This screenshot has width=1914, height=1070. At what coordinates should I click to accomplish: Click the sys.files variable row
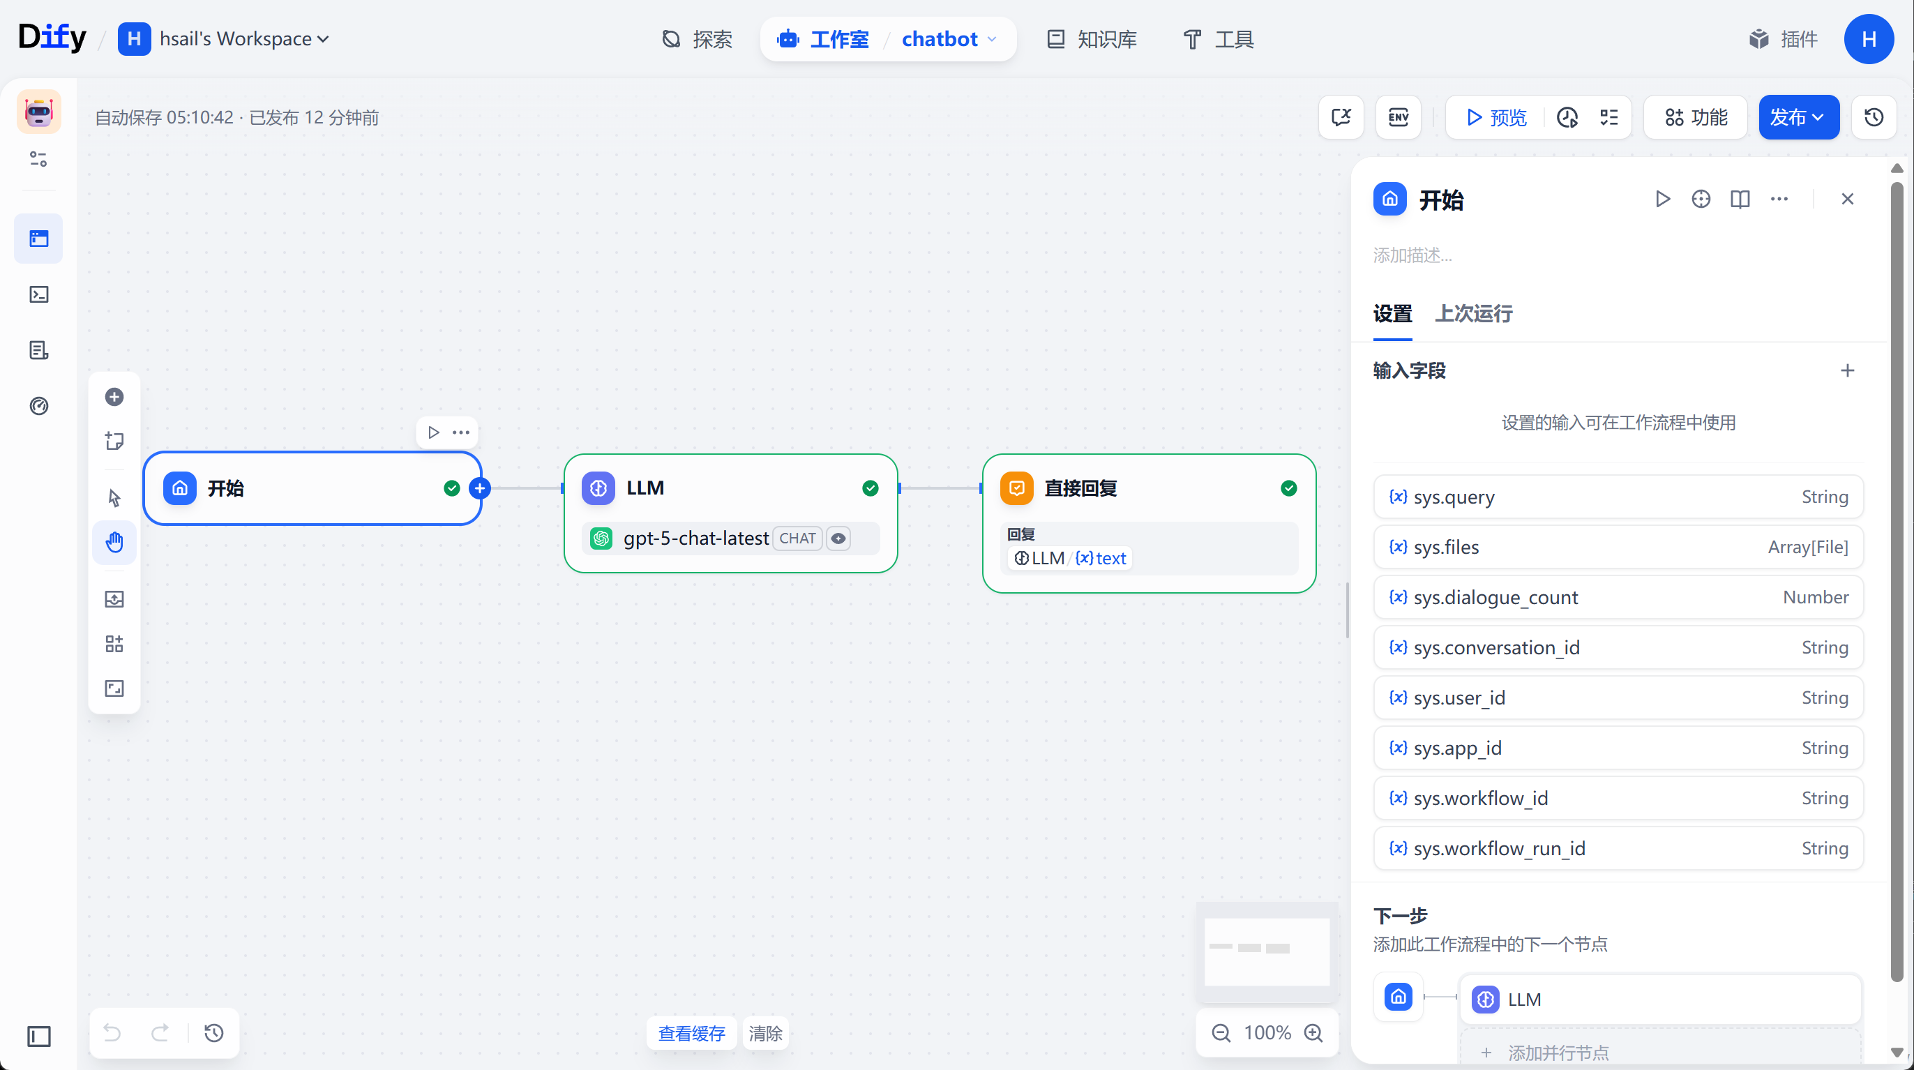(x=1618, y=547)
